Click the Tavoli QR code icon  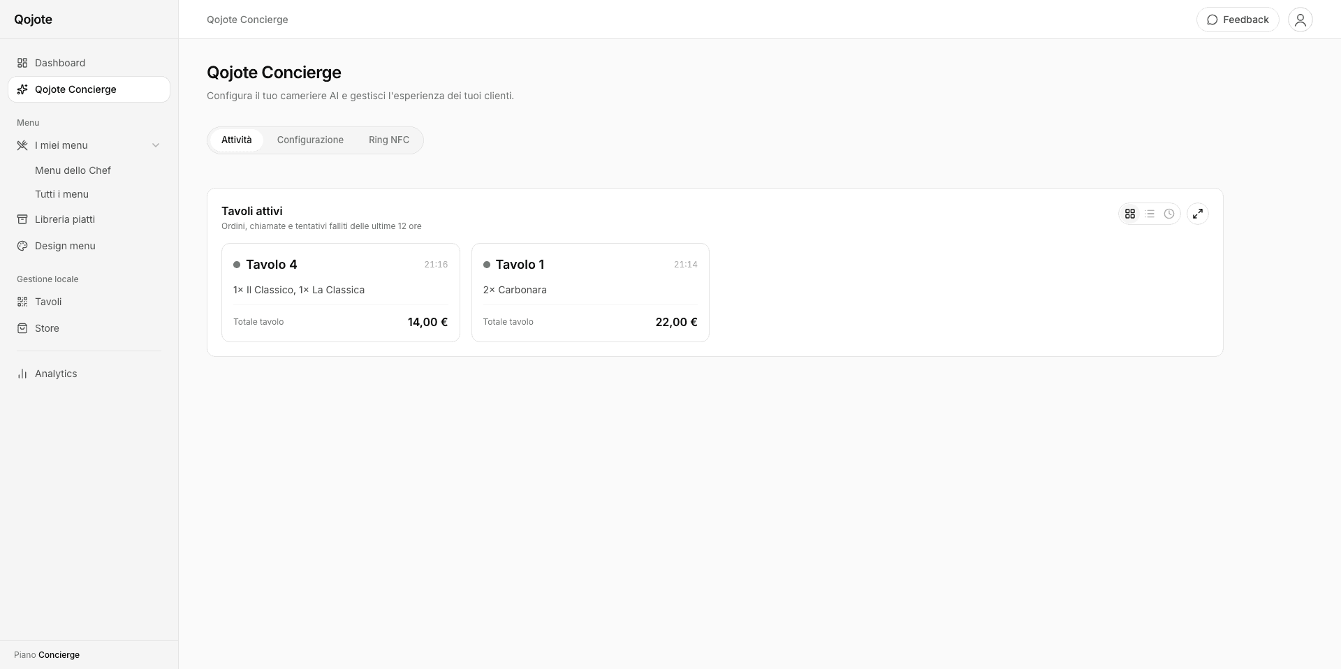[x=22, y=302]
